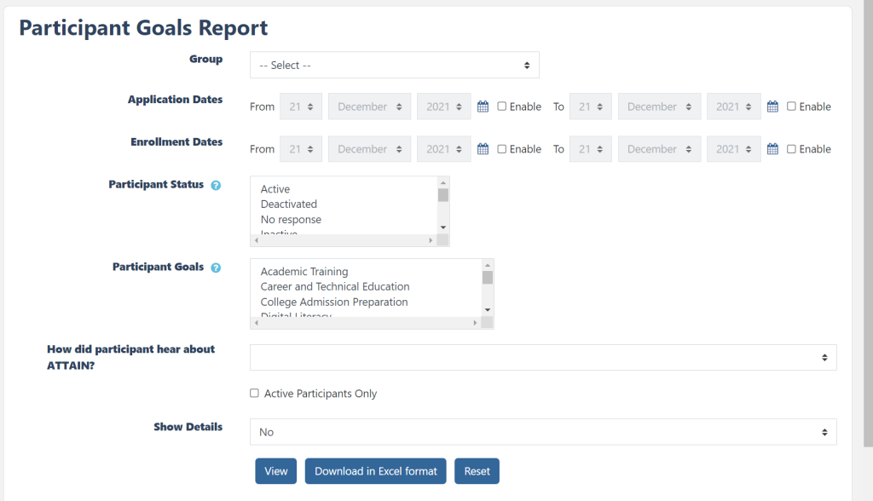Screen dimensions: 873x501
Task: Open the Group select dropdown
Action: tap(394, 65)
